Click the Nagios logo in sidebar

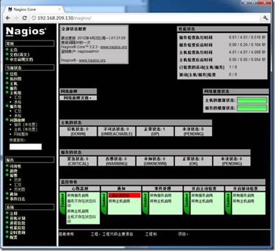(26, 32)
